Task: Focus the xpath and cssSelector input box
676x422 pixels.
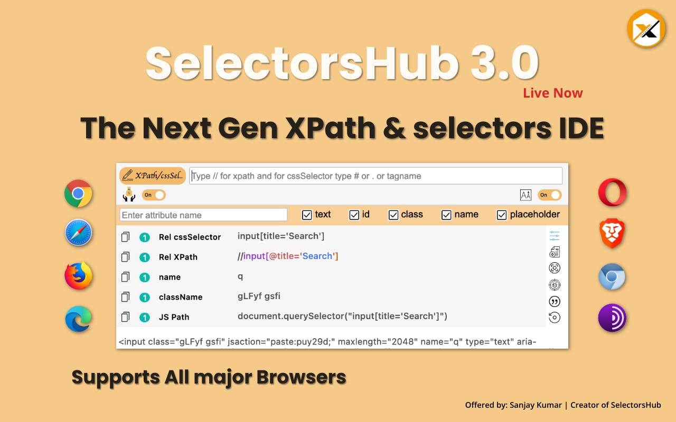Action: 375,176
